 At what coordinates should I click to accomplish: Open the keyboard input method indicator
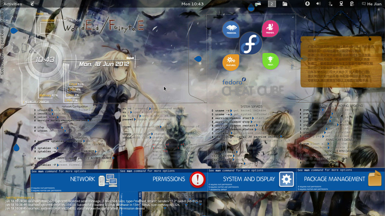(x=258, y=4)
